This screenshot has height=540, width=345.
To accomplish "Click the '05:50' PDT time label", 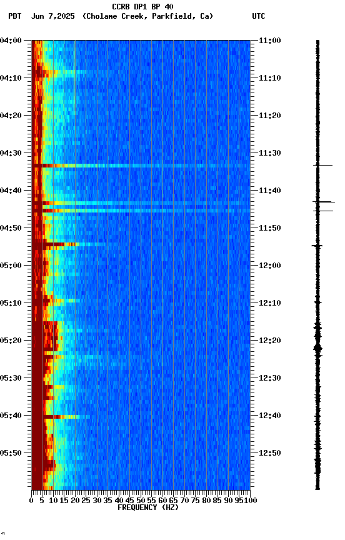I will (11, 453).
